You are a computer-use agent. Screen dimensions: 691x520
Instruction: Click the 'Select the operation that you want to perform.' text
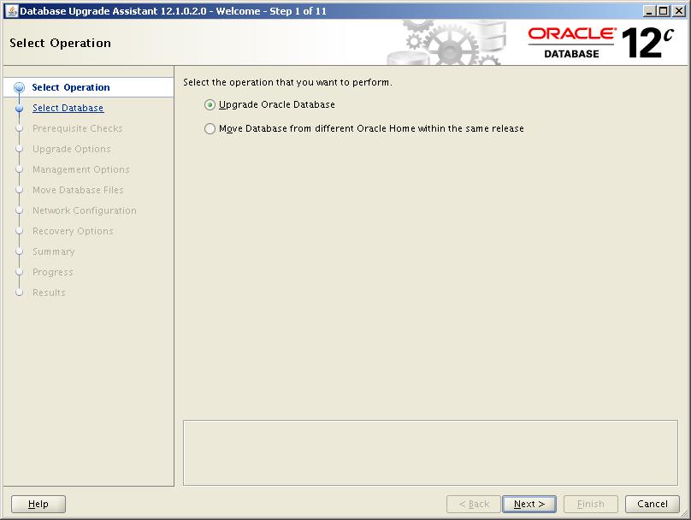(287, 82)
